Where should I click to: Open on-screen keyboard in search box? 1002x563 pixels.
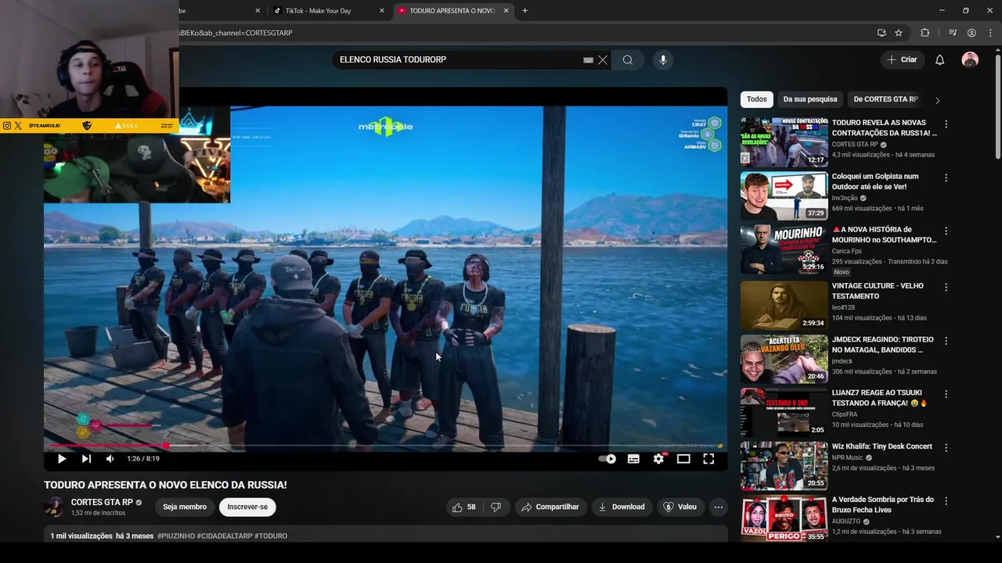(588, 60)
